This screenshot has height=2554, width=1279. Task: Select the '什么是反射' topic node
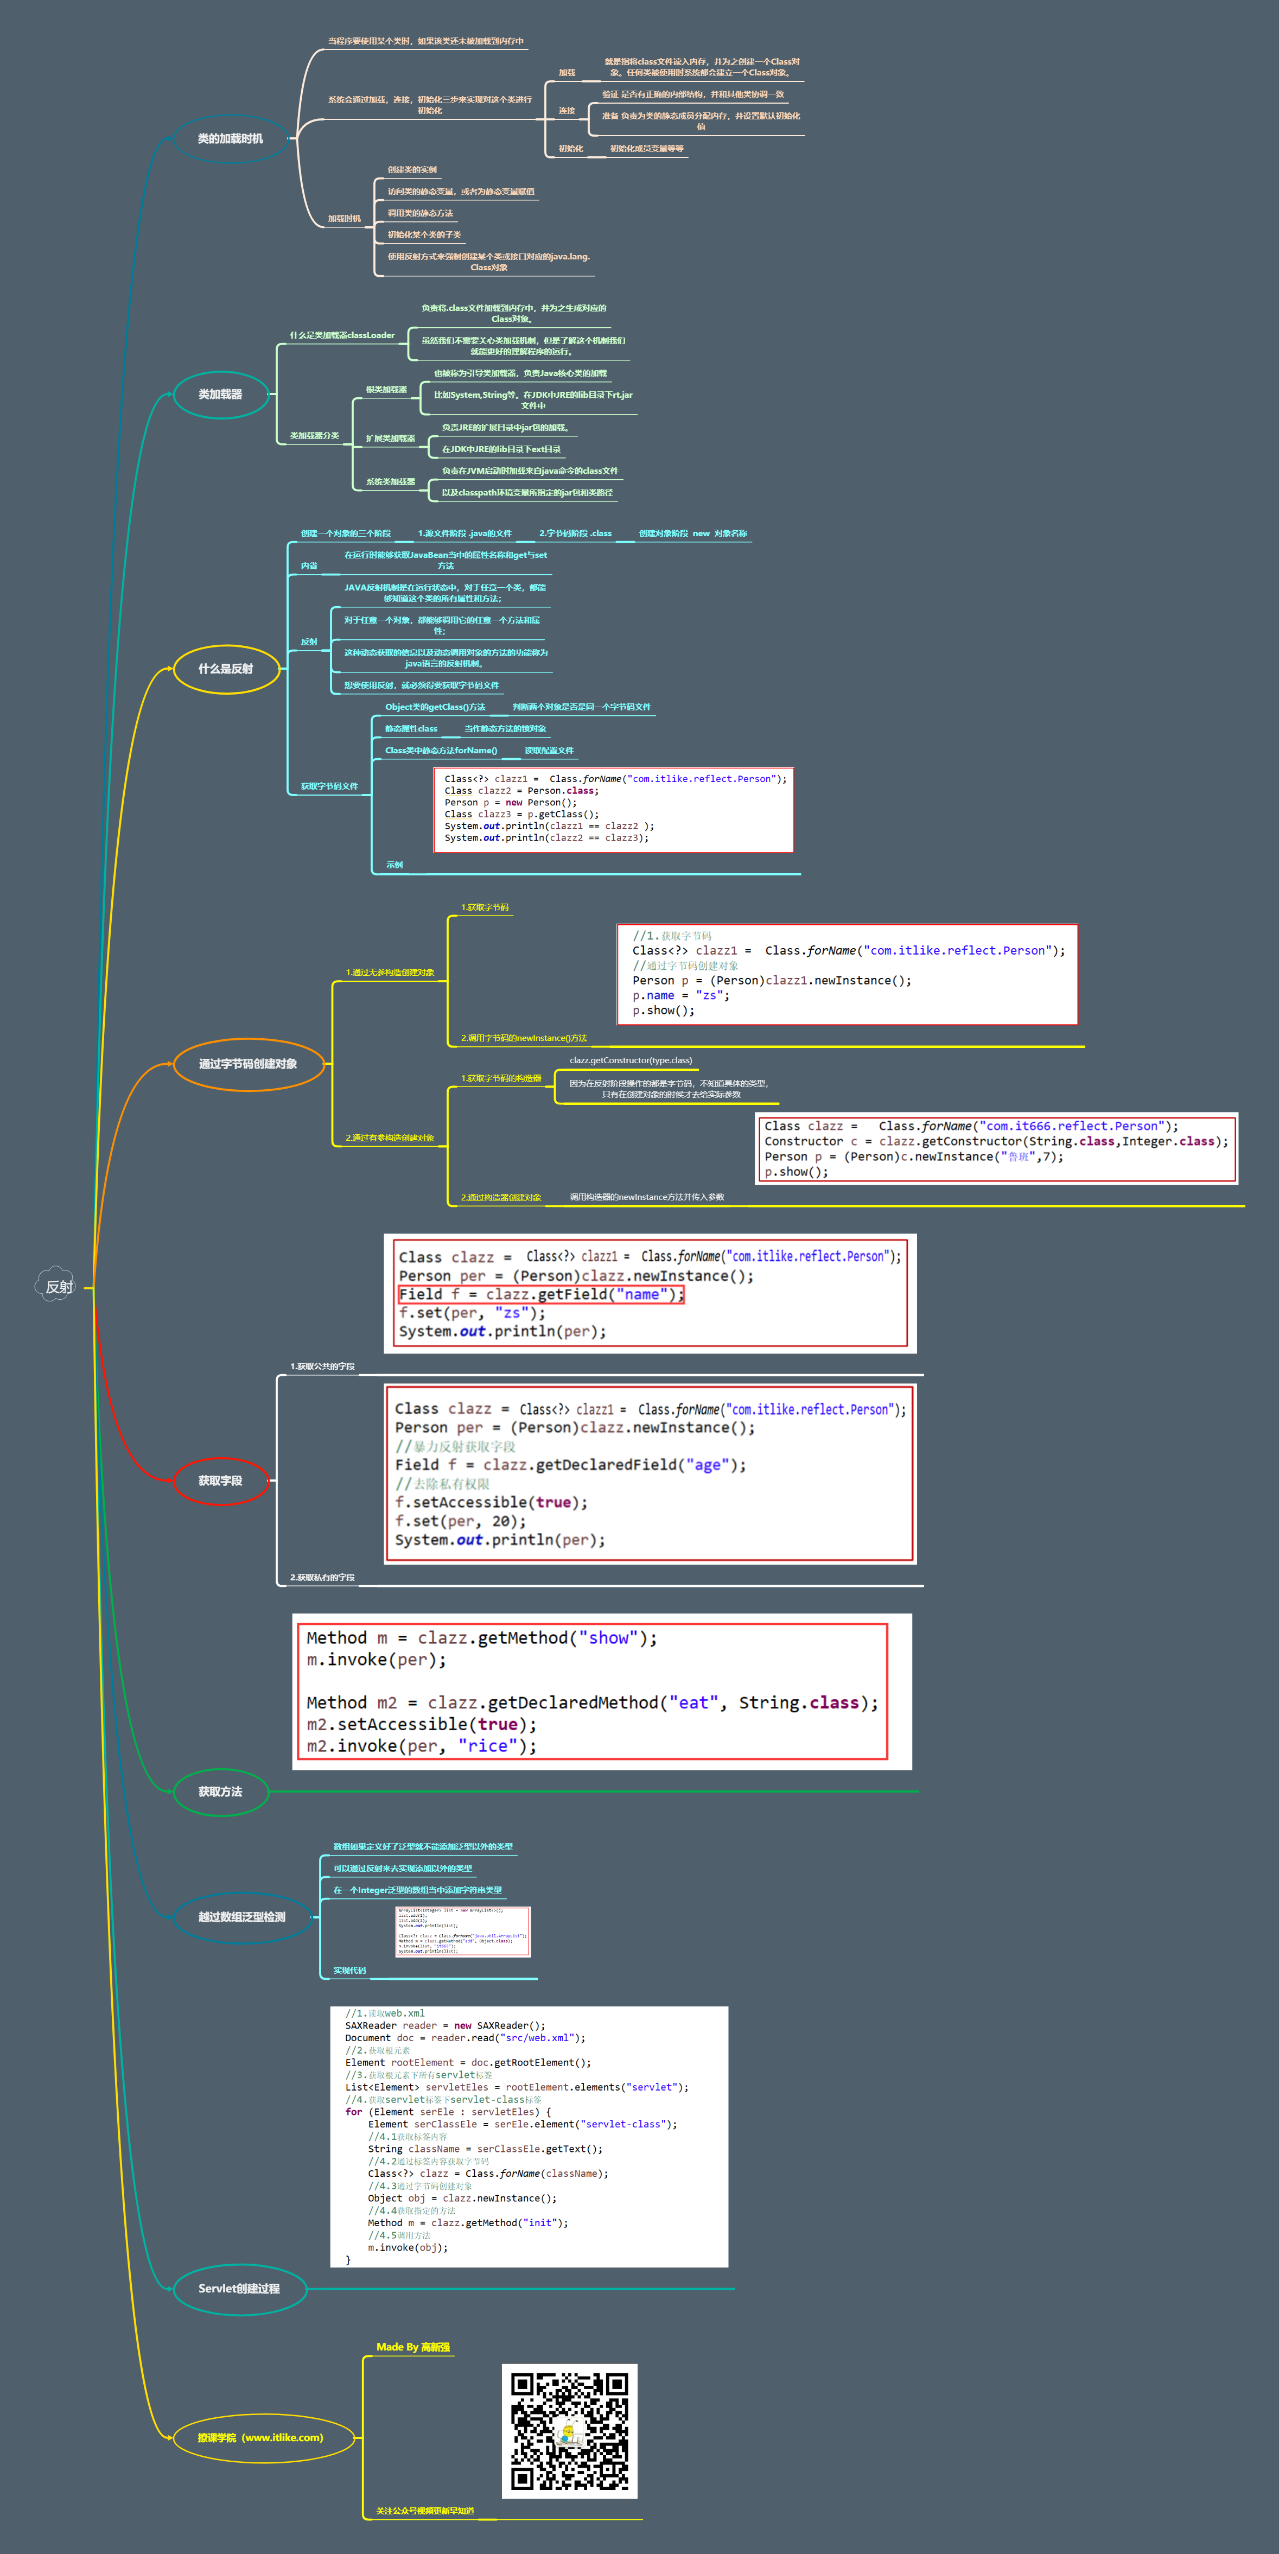coord(226,669)
